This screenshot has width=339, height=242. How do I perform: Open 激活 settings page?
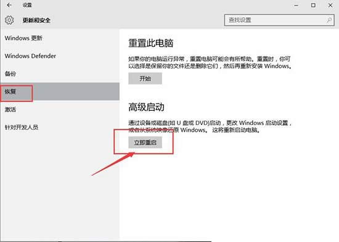click(x=10, y=110)
